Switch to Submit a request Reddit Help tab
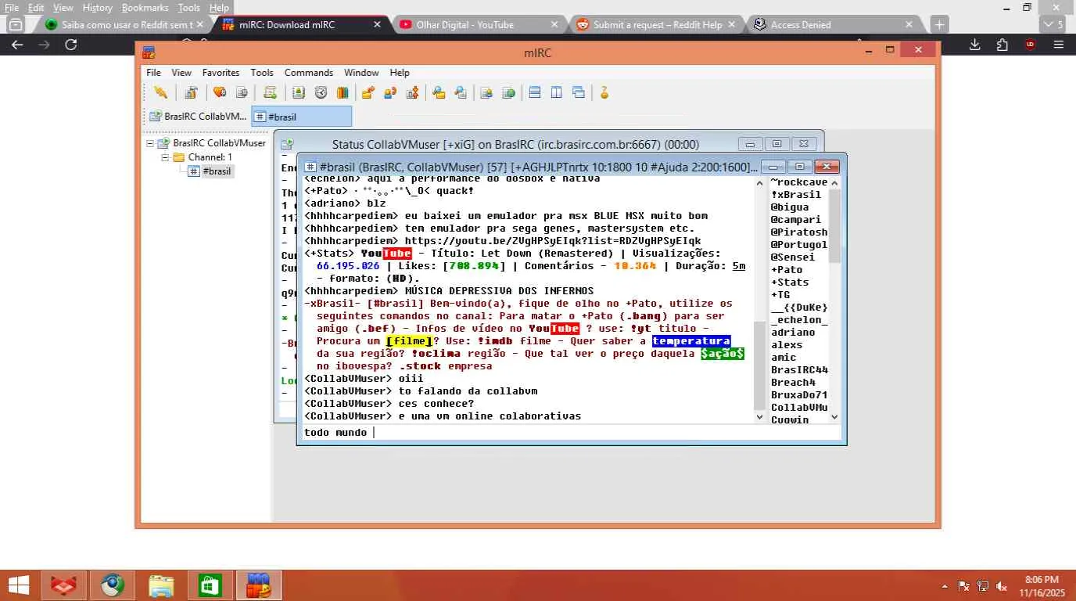This screenshot has width=1076, height=601. [657, 24]
